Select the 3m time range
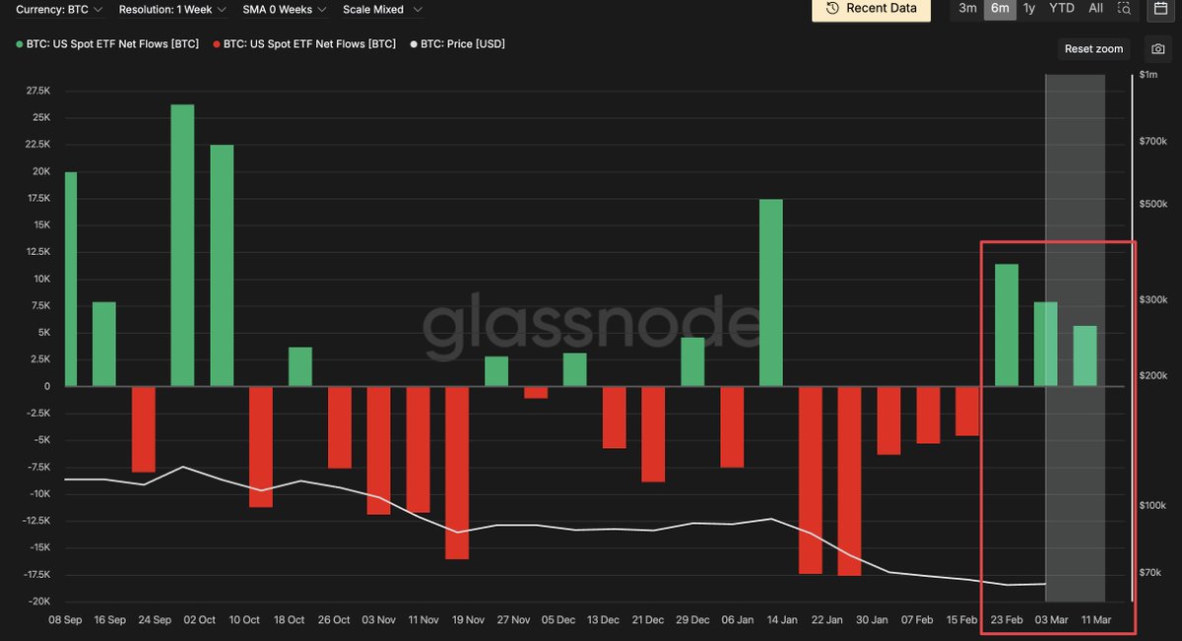Image resolution: width=1182 pixels, height=641 pixels. (x=967, y=8)
